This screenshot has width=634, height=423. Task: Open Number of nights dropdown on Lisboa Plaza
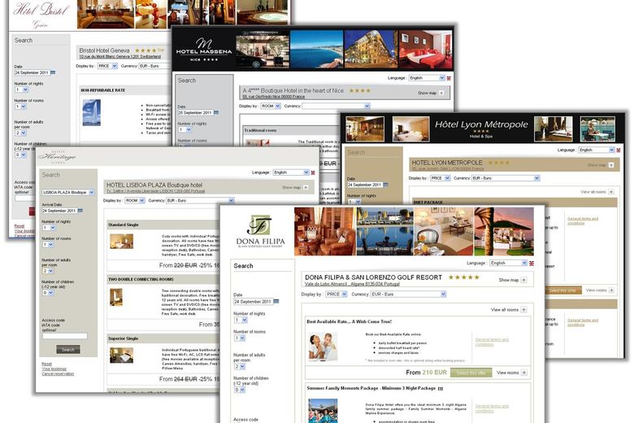pyautogui.click(x=49, y=228)
